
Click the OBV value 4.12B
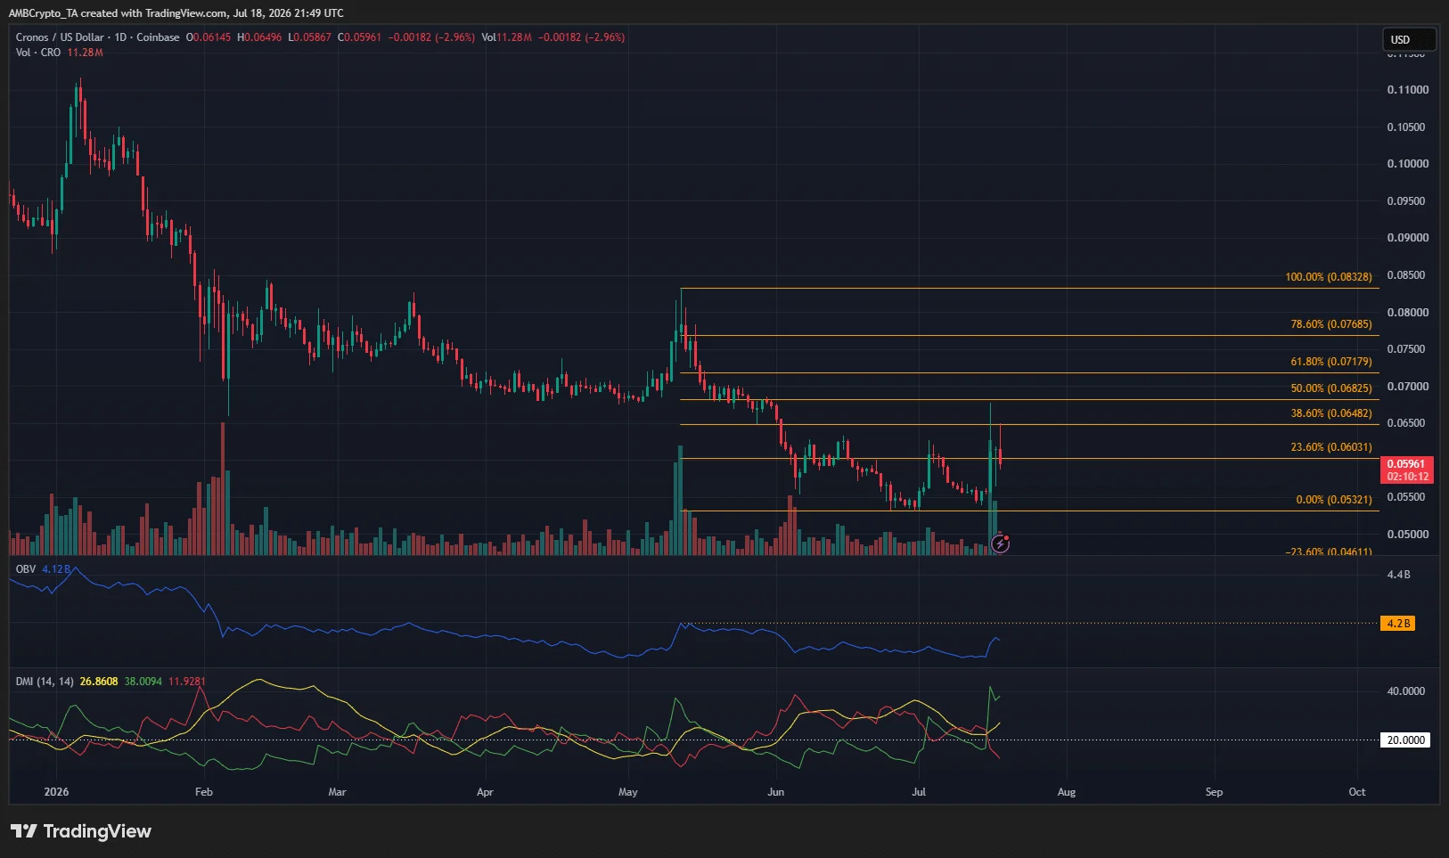coord(56,568)
